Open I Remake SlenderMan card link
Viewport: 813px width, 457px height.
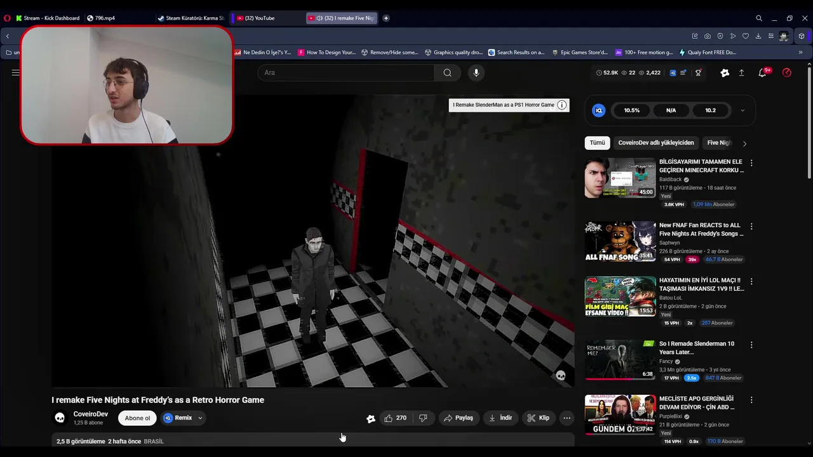pyautogui.click(x=504, y=105)
